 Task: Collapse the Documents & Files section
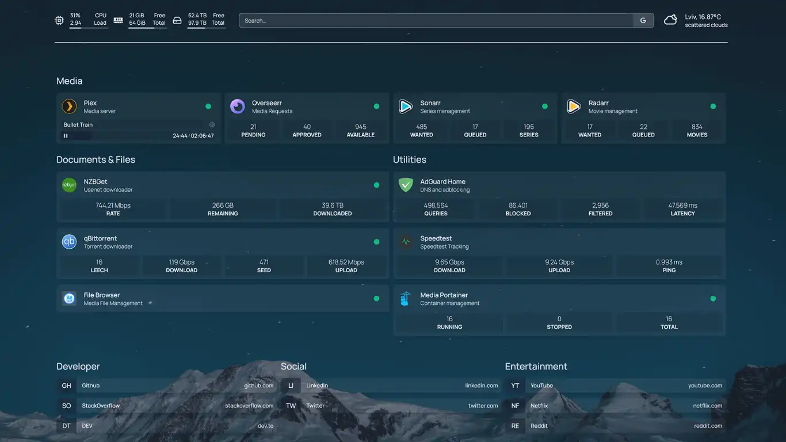(96, 160)
